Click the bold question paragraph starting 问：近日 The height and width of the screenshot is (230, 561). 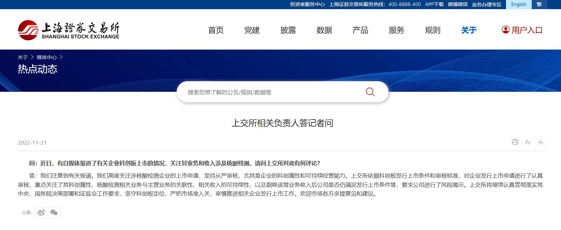point(174,163)
